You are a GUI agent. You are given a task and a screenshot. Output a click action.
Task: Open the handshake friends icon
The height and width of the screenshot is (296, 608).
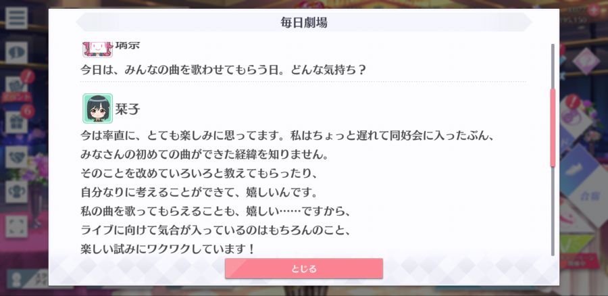(x=16, y=157)
